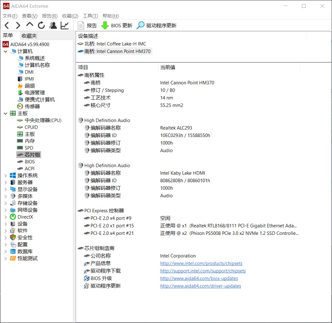Expand the 操作系统 tree node

pos(6,175)
